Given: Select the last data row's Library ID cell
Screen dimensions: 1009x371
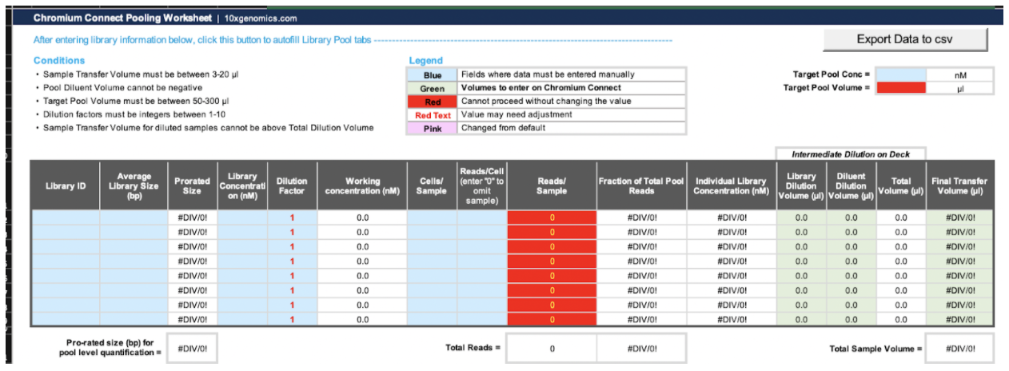Looking at the screenshot, I should pyautogui.click(x=66, y=319).
